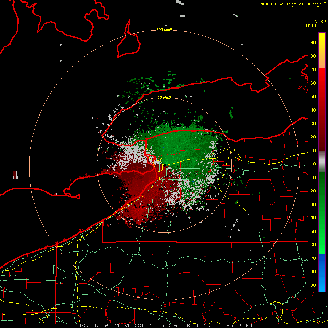
Task: Click the NEXR label above color scale
Action: pos(320,22)
